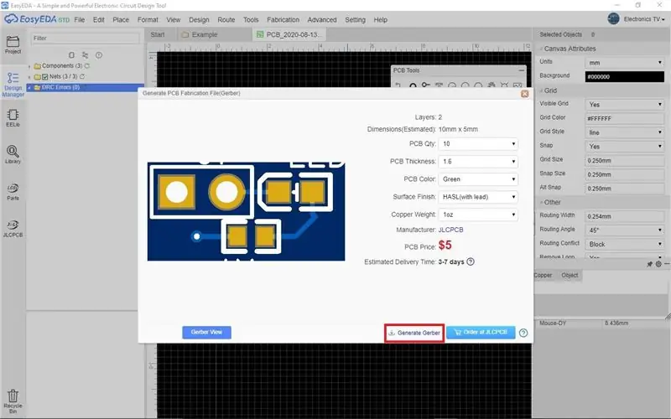Open the JLCPCB sidebar icon
This screenshot has width=671, height=419.
tap(13, 228)
